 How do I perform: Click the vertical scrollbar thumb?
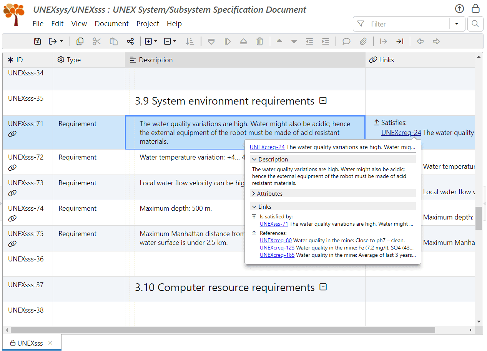coord(479,218)
